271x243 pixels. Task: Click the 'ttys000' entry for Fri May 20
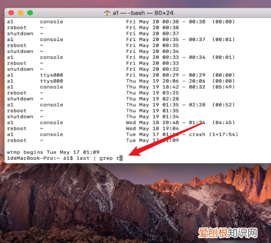tap(51, 75)
